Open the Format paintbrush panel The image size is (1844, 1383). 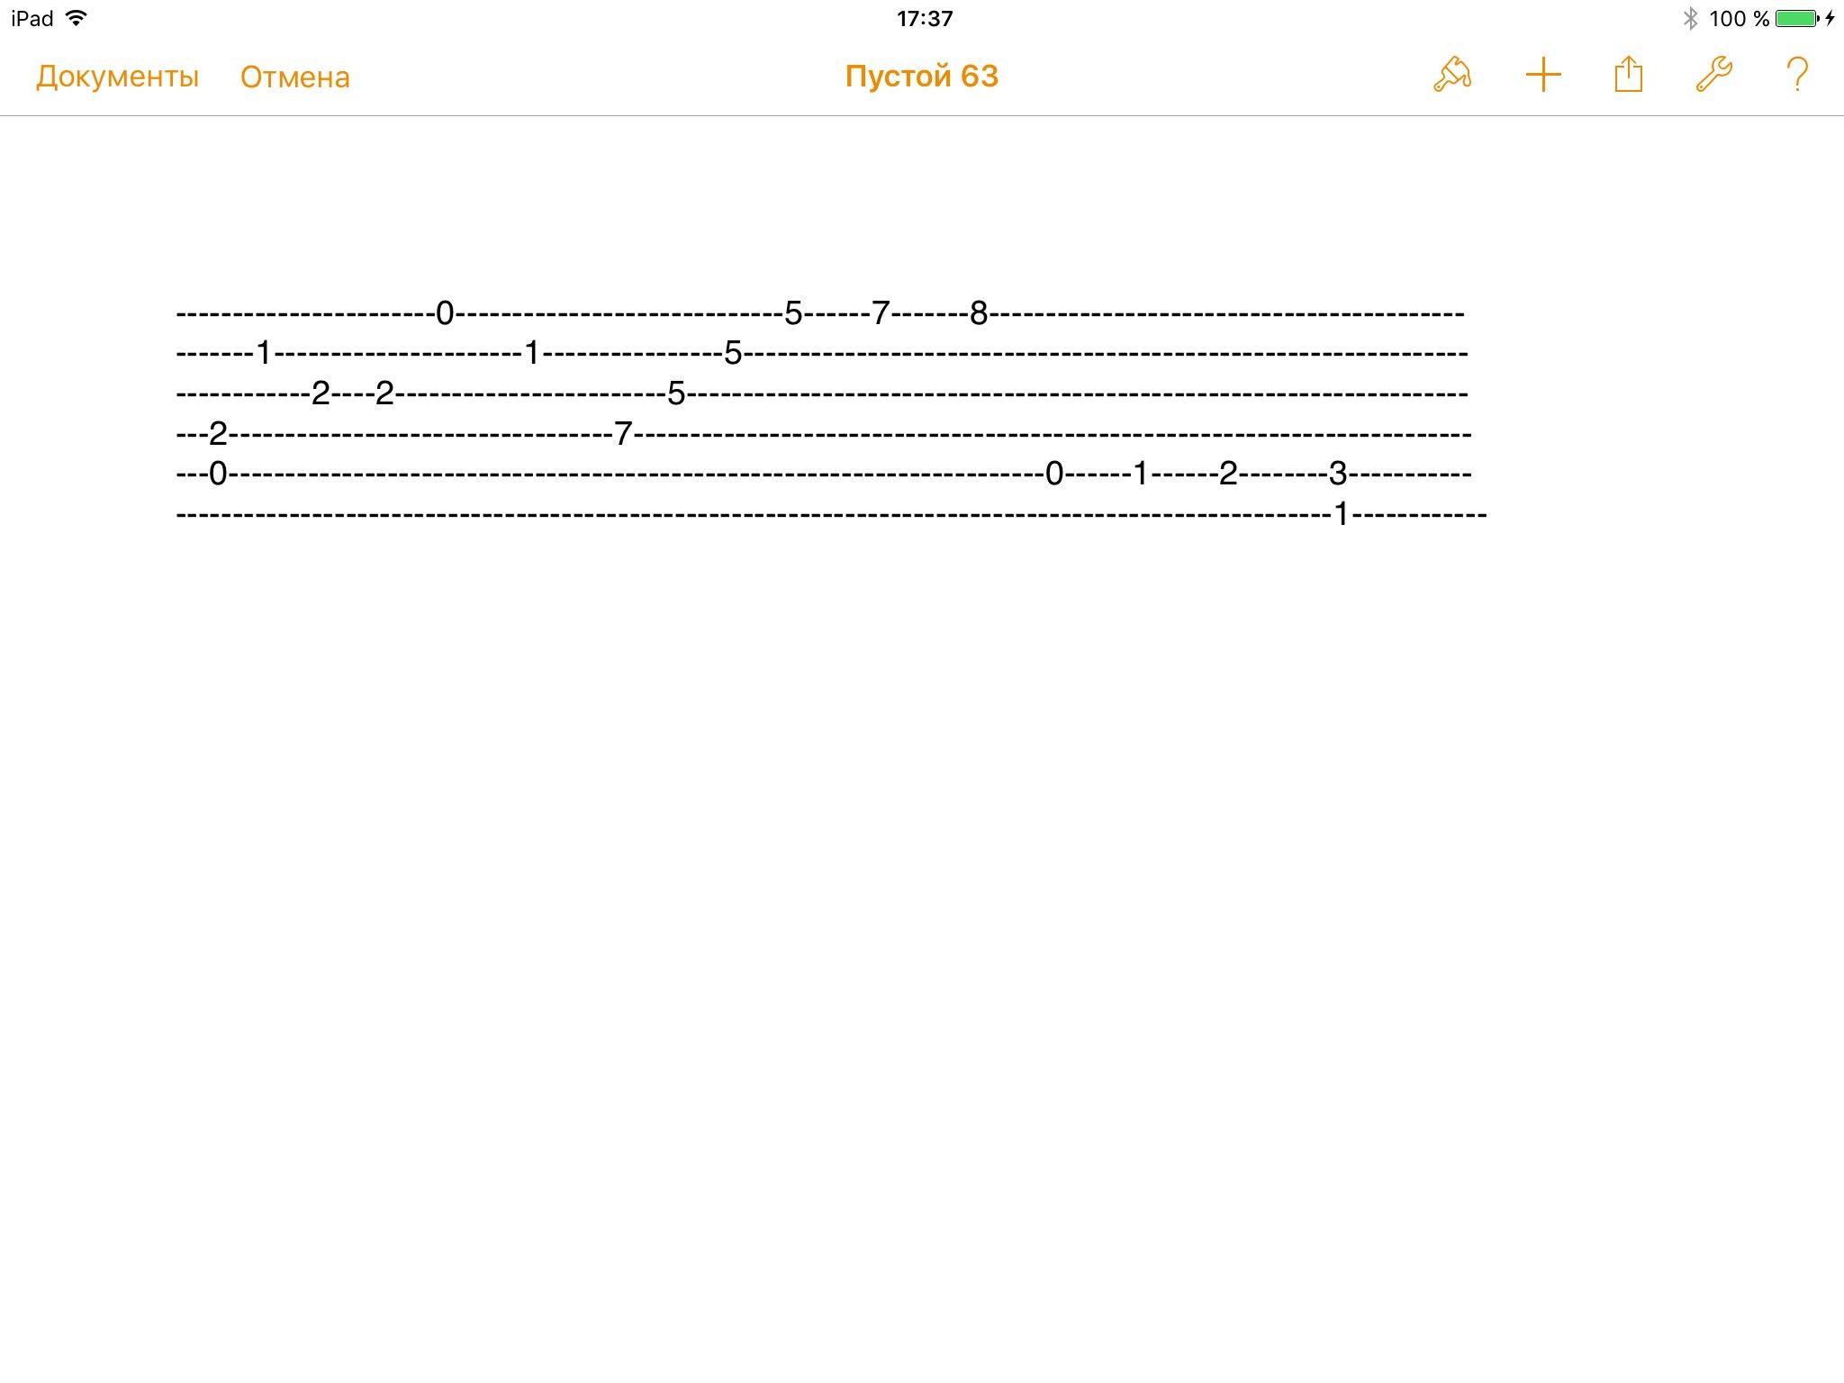1452,75
